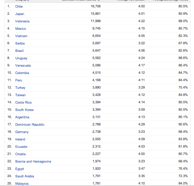Open the Brazil link
The image size is (194, 186).
pyautogui.click(x=19, y=51)
